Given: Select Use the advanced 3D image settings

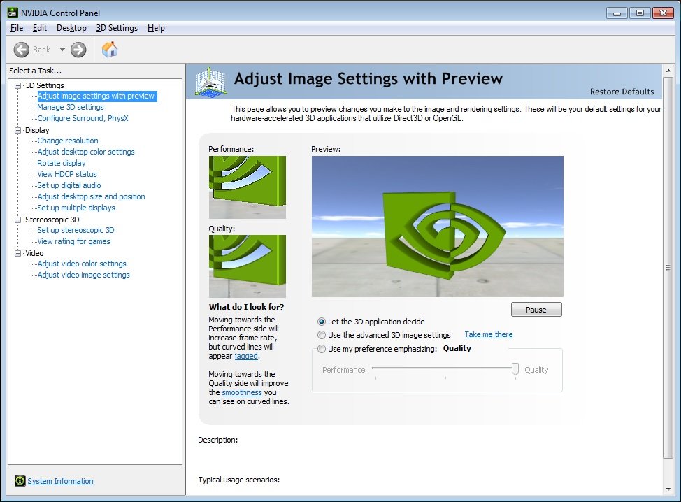Looking at the screenshot, I should point(322,335).
